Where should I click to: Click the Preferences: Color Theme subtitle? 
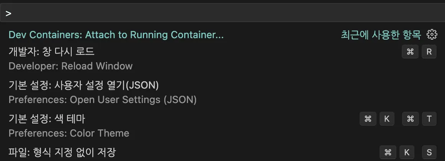pyautogui.click(x=69, y=133)
